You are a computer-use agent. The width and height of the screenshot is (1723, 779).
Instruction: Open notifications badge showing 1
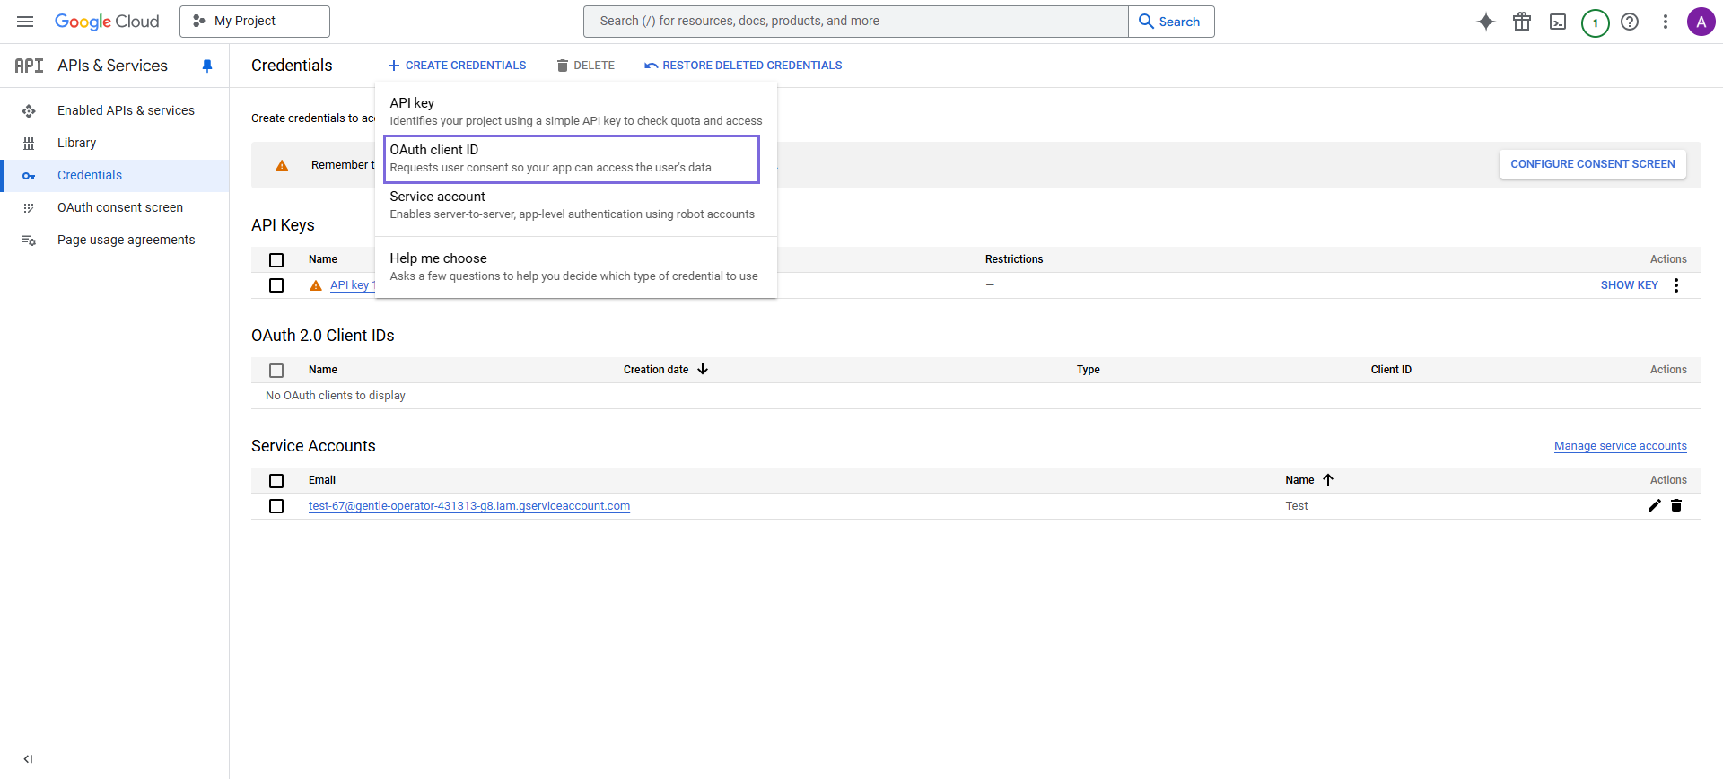tap(1595, 22)
